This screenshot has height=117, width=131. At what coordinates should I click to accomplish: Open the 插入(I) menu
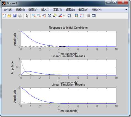[x=45, y=10]
